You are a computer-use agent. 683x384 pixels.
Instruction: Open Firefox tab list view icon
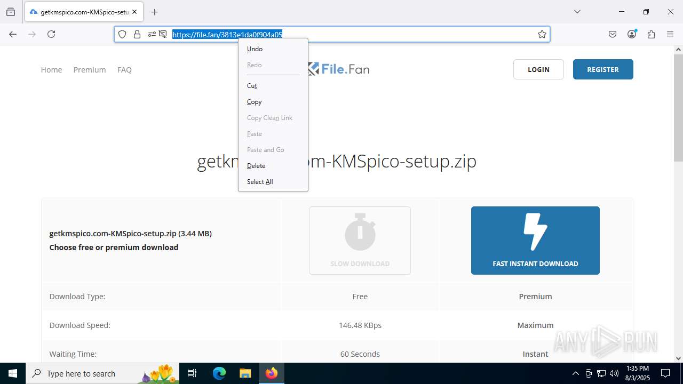11,12
